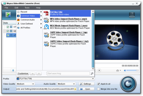Viewport: 143px width, 96px height.
Task: Click the profile list scroll down arrow
Action: point(93,69)
